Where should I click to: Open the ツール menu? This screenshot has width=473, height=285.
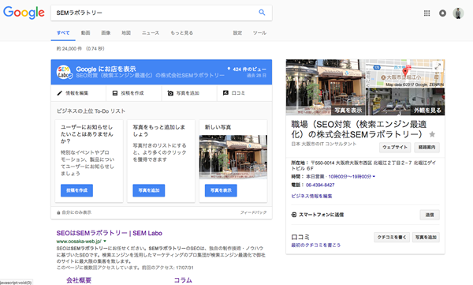click(259, 32)
